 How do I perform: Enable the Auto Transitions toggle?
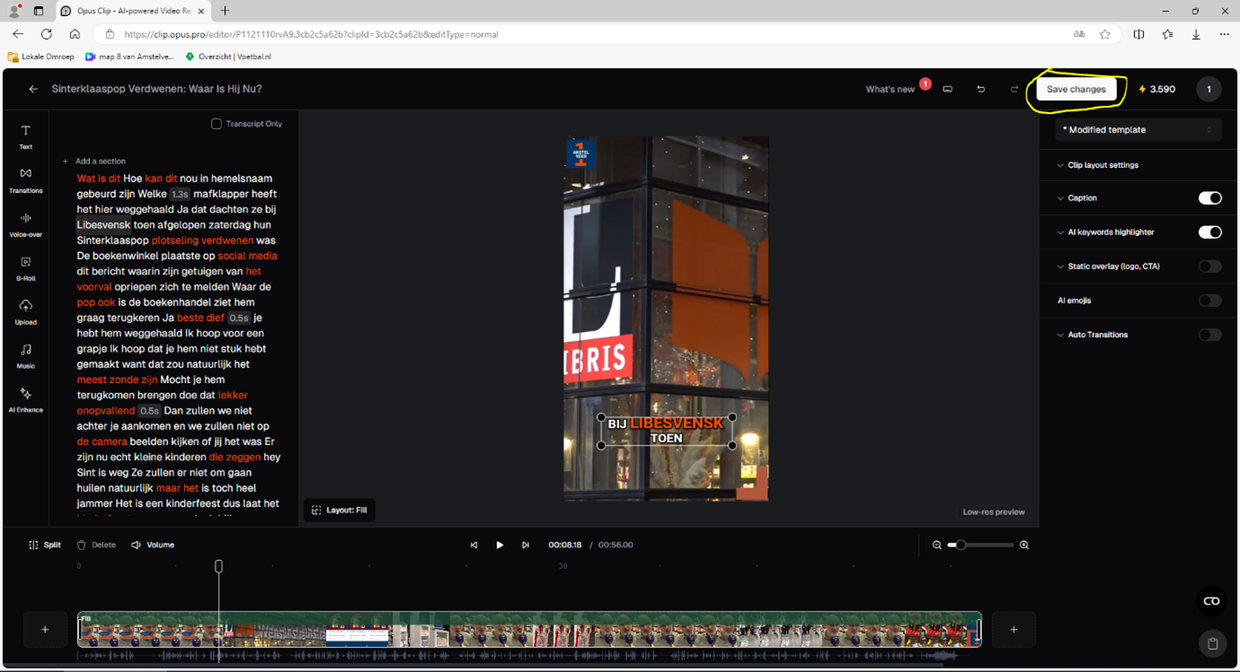[1209, 335]
